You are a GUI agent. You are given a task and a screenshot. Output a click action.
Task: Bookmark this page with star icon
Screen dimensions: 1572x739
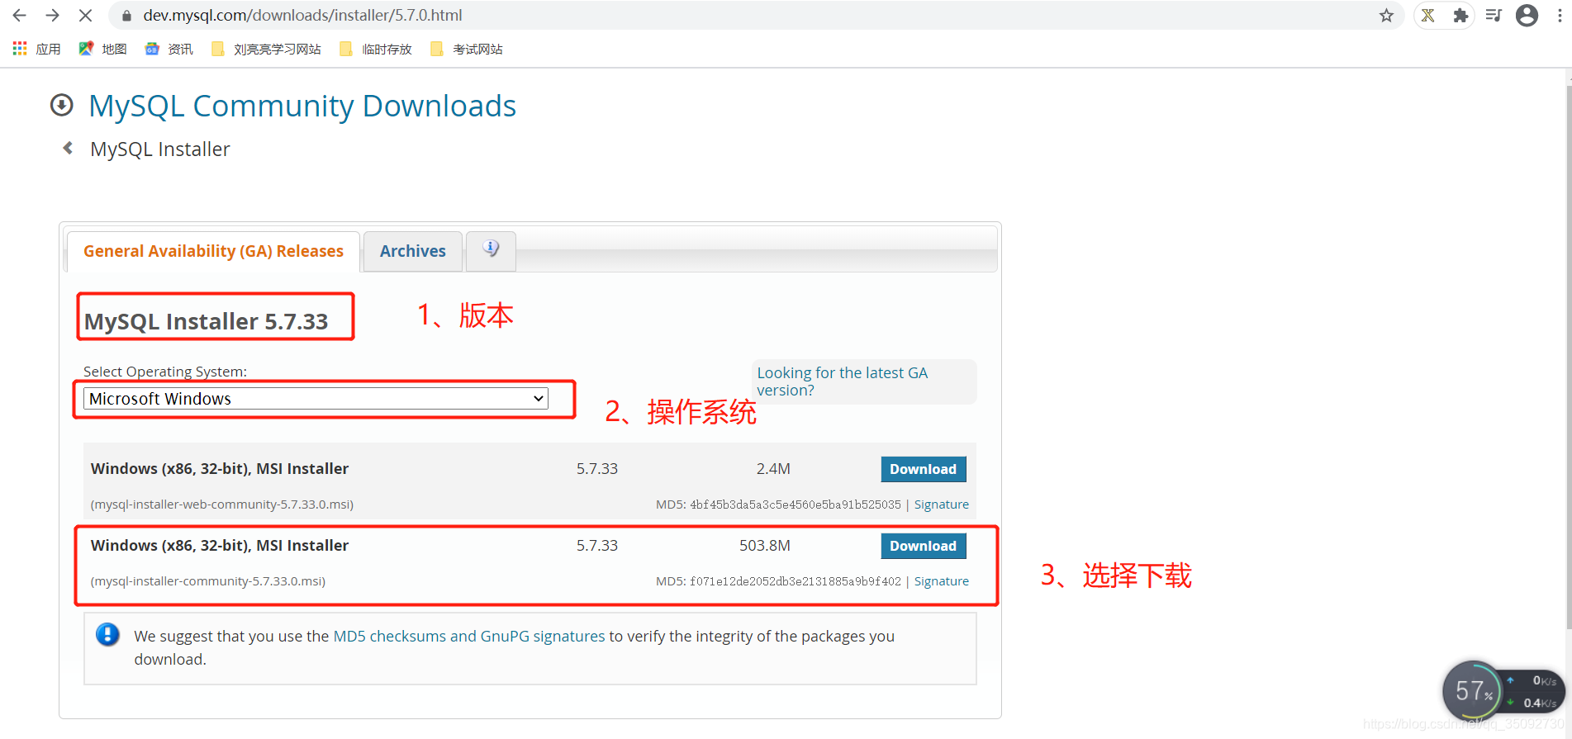1386,16
